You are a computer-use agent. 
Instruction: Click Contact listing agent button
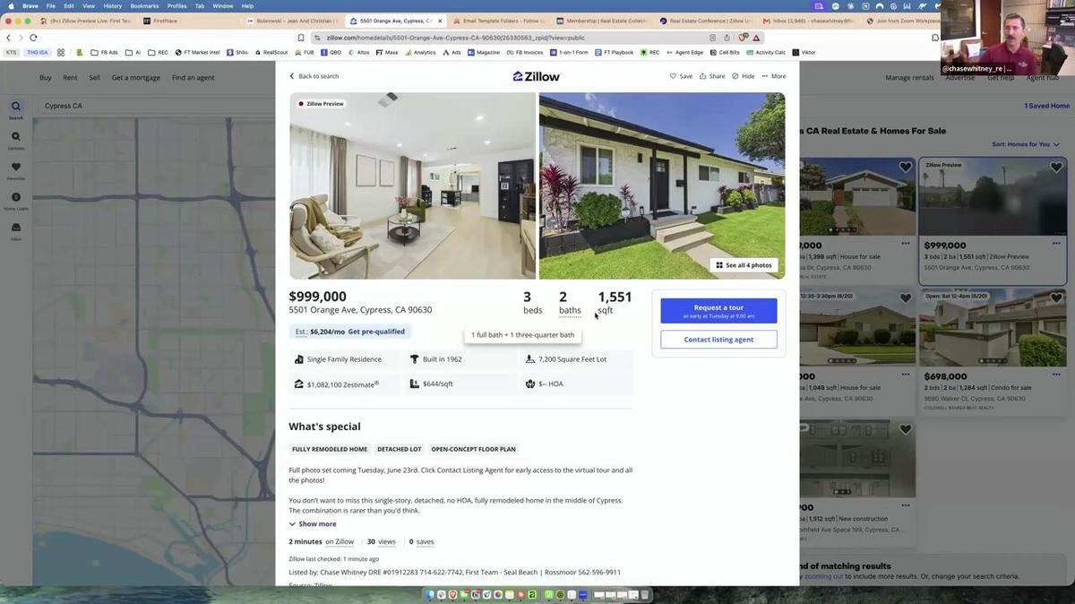coord(718,340)
